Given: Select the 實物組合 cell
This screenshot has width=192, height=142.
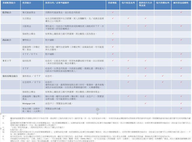Looking at the screenshot, I should (x=32, y=41).
